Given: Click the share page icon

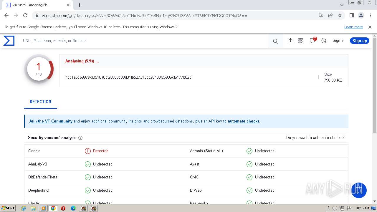Looking at the screenshot, I should click(330, 15).
